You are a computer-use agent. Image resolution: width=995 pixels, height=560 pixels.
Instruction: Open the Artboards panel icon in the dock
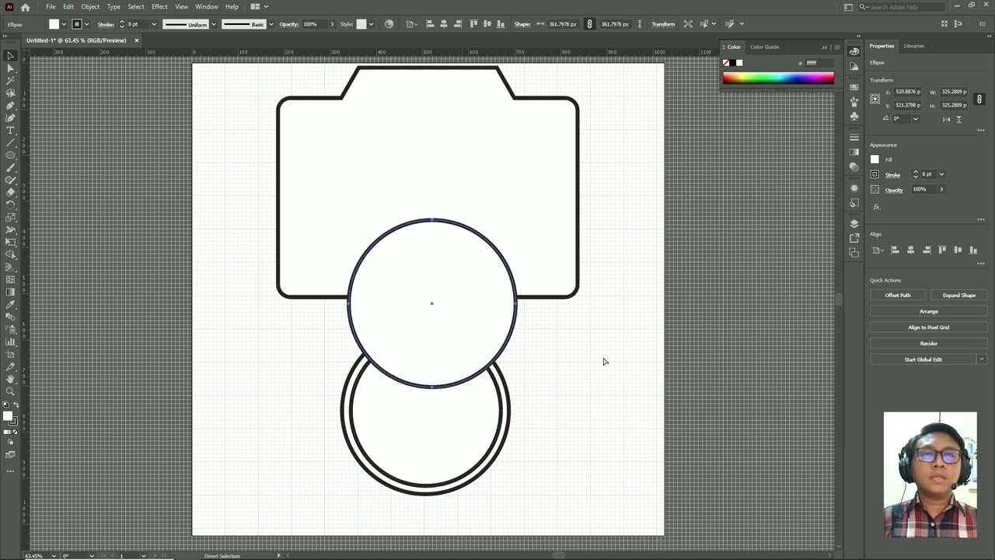[x=854, y=253]
